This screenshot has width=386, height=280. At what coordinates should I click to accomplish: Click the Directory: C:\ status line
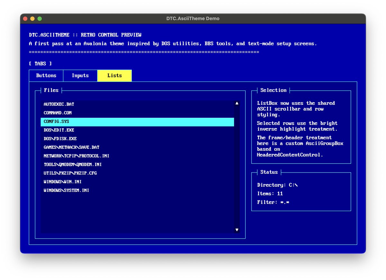[x=277, y=185]
